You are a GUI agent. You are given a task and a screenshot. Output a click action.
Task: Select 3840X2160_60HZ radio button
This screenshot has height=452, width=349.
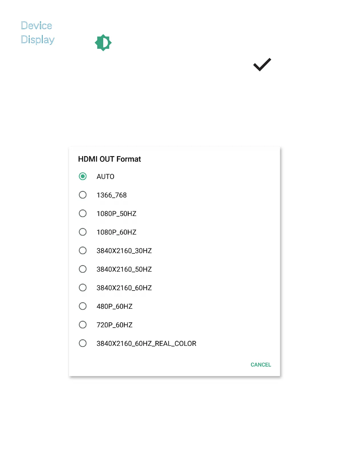click(x=83, y=288)
